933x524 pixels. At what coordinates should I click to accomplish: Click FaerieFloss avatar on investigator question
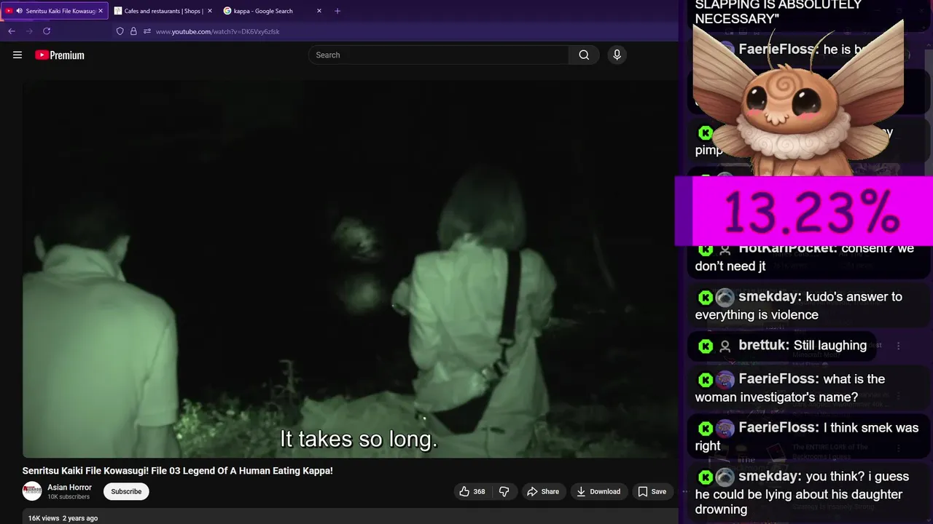coord(725,380)
